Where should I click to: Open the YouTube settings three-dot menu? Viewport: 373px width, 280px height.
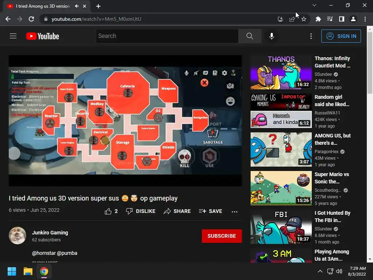tap(311, 36)
